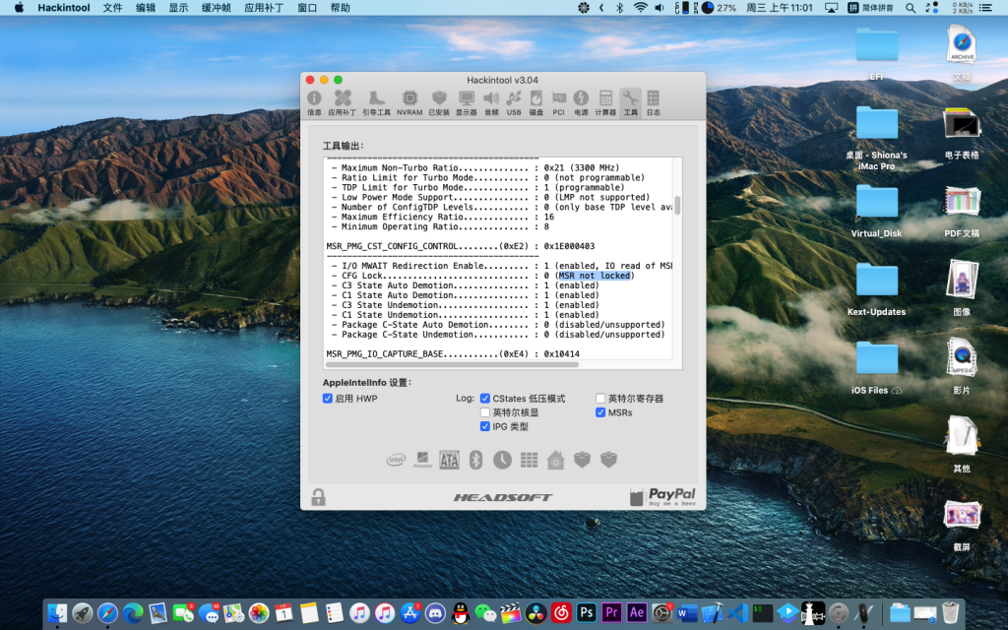
Task: Enable the 英特尔核显 checkbox
Action: click(x=484, y=412)
